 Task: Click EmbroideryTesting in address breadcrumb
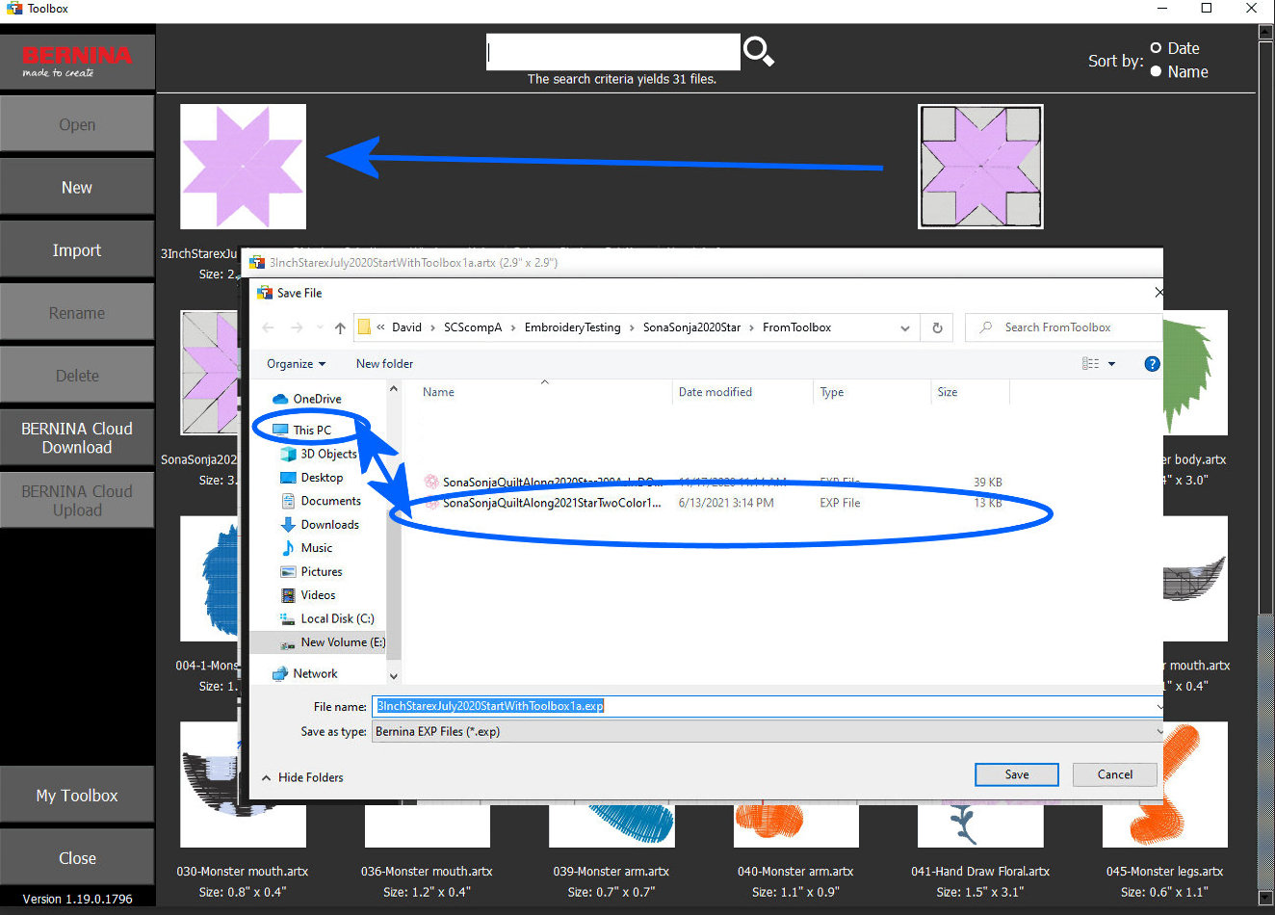(x=572, y=327)
